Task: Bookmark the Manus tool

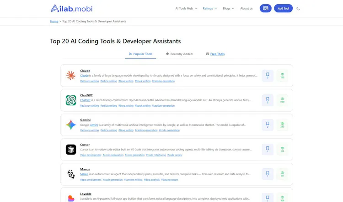Action: (268, 174)
